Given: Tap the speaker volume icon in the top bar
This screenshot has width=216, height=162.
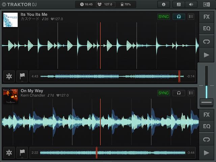Looking at the screenshot, I should [x=191, y=4].
